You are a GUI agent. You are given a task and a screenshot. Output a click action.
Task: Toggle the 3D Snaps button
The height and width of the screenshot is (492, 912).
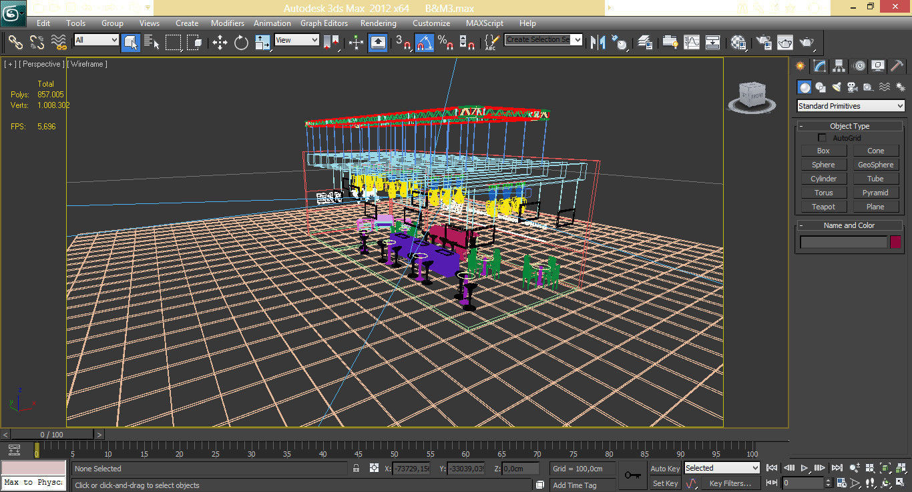(403, 43)
